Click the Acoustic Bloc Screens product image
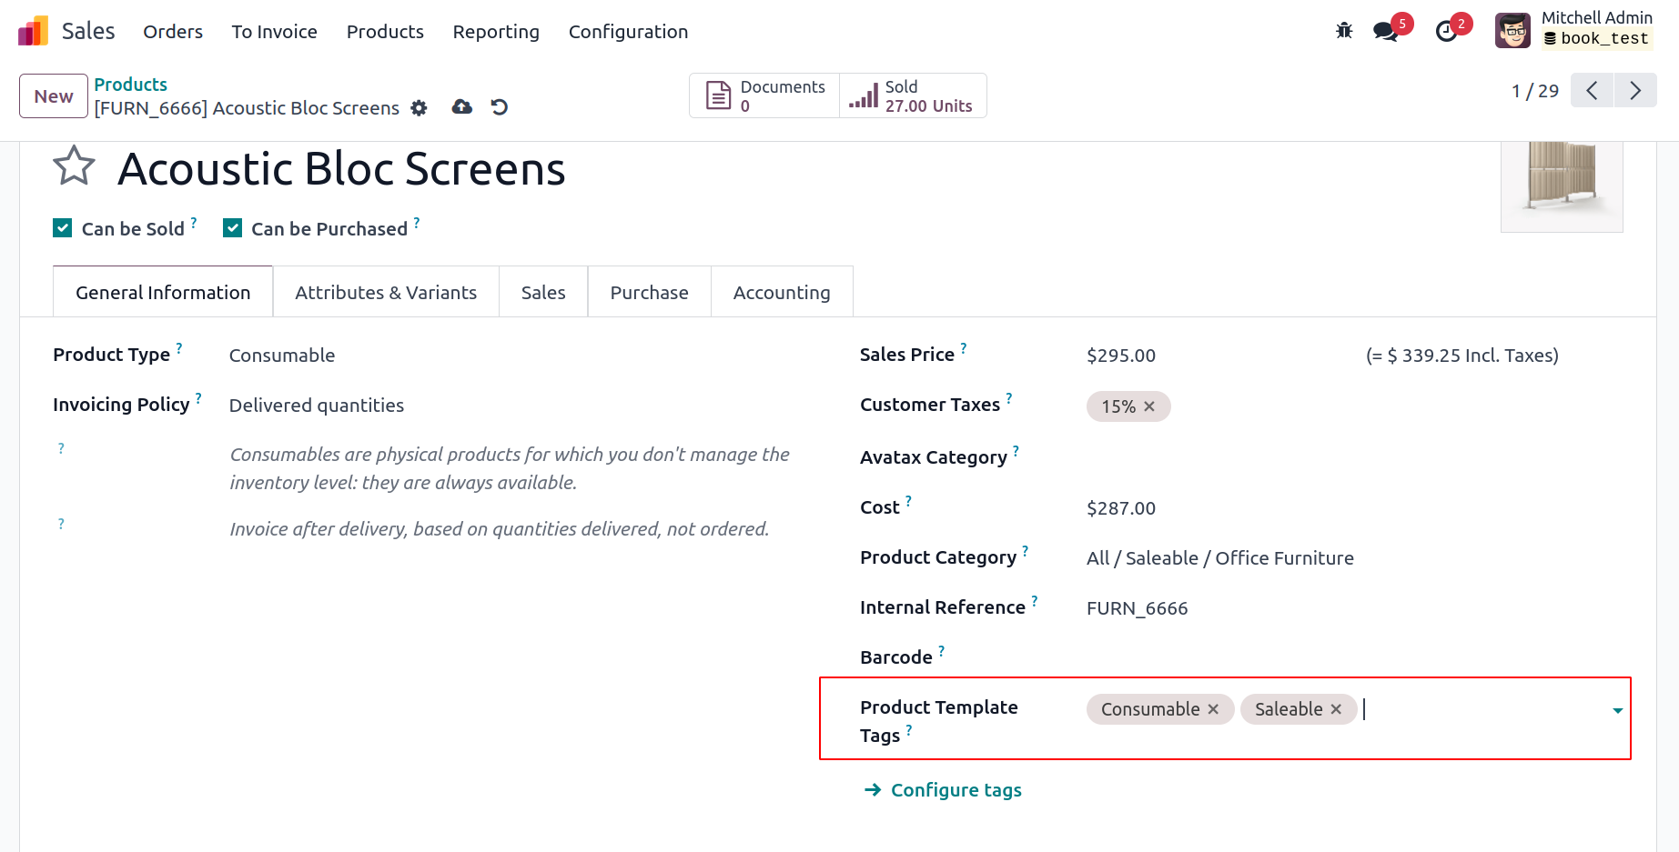 tap(1562, 182)
